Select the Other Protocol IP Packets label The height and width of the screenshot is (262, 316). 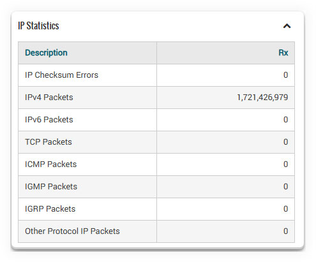72,231
